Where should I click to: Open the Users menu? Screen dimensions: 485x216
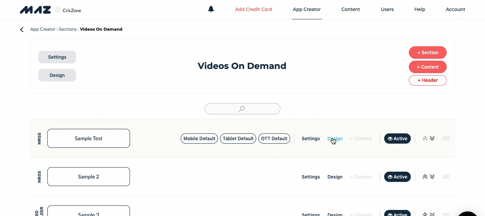(387, 9)
